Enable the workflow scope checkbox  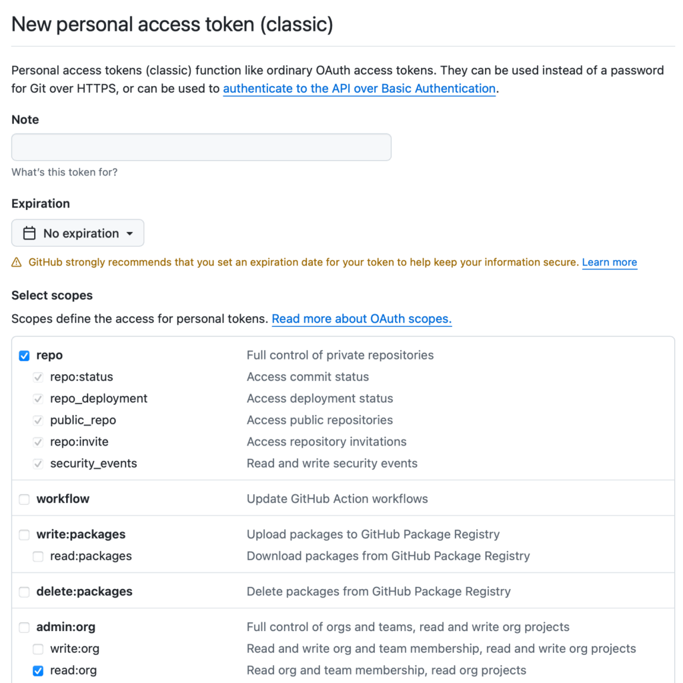point(25,499)
